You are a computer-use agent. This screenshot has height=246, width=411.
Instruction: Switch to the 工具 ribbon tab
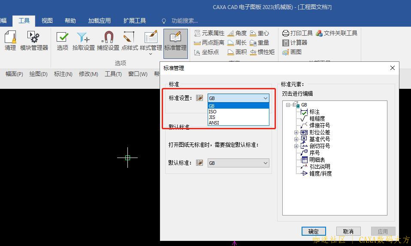tap(24, 21)
